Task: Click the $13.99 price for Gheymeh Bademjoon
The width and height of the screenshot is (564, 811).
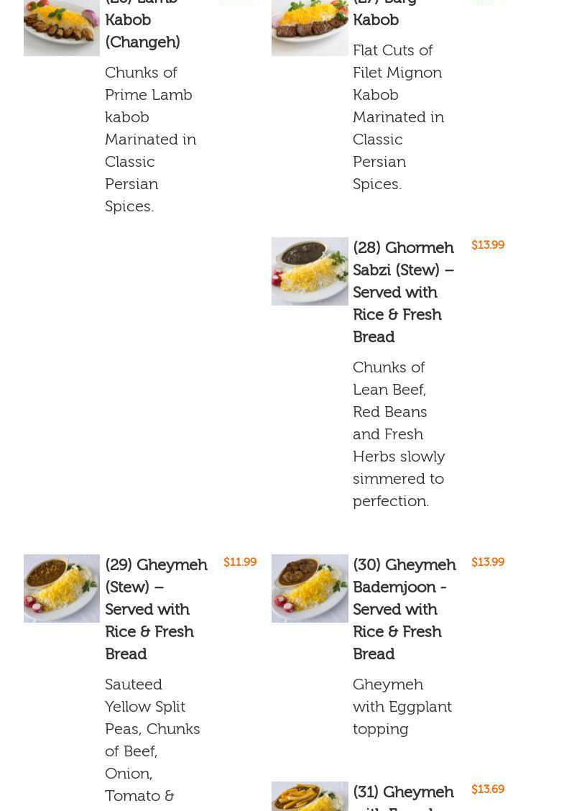Action: (x=488, y=562)
